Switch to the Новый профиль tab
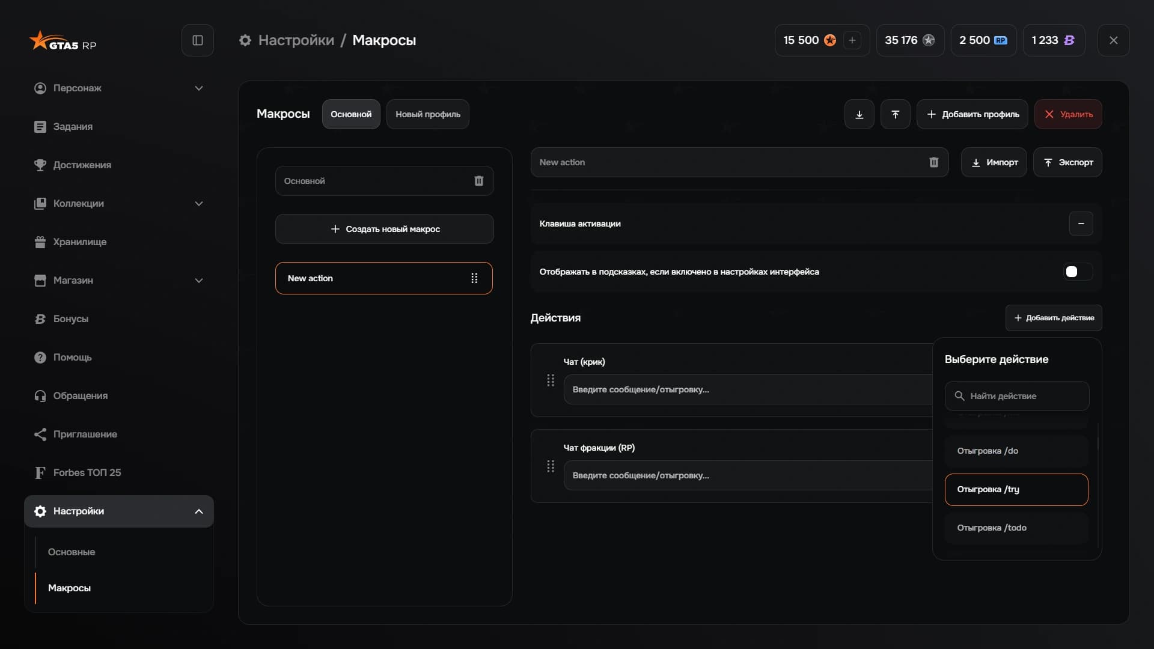 point(428,114)
